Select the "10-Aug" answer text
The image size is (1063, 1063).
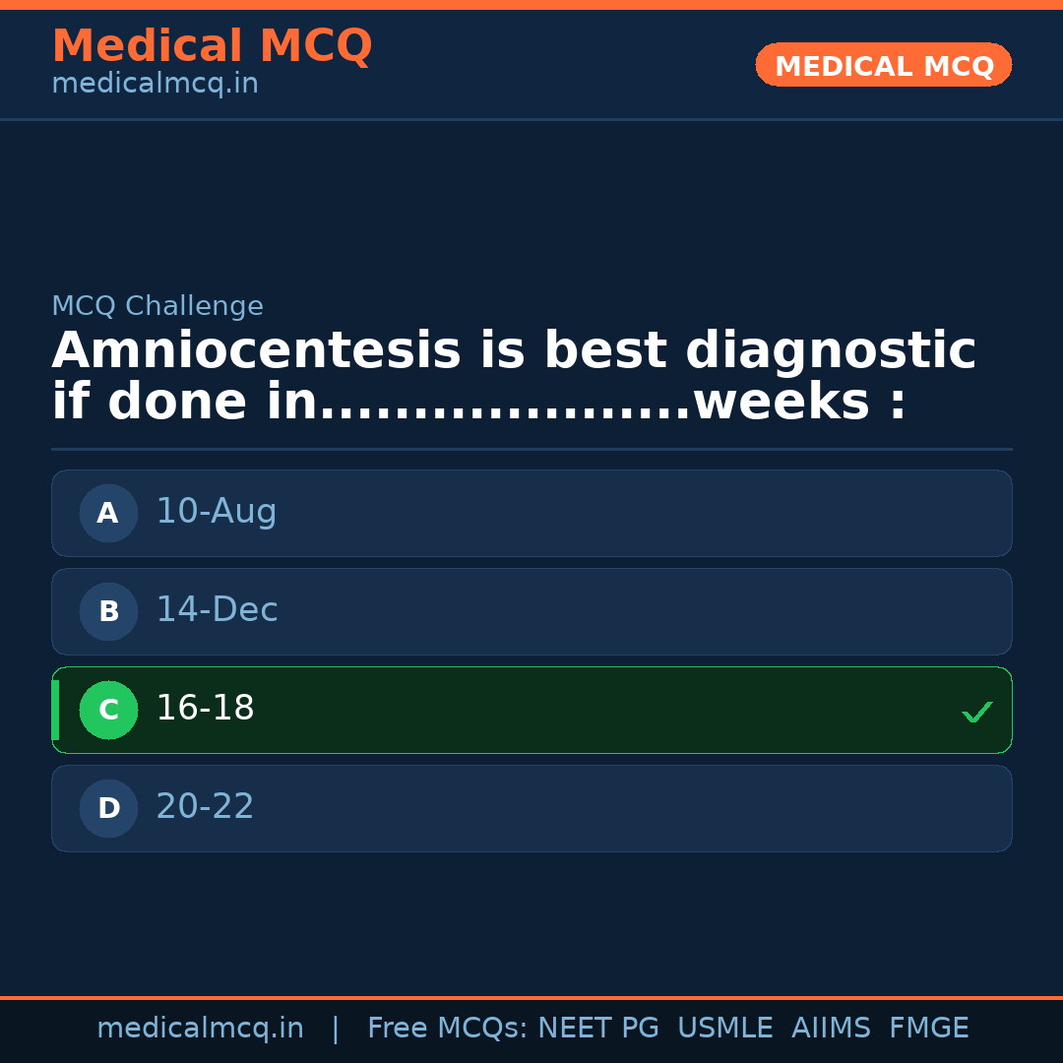point(217,512)
